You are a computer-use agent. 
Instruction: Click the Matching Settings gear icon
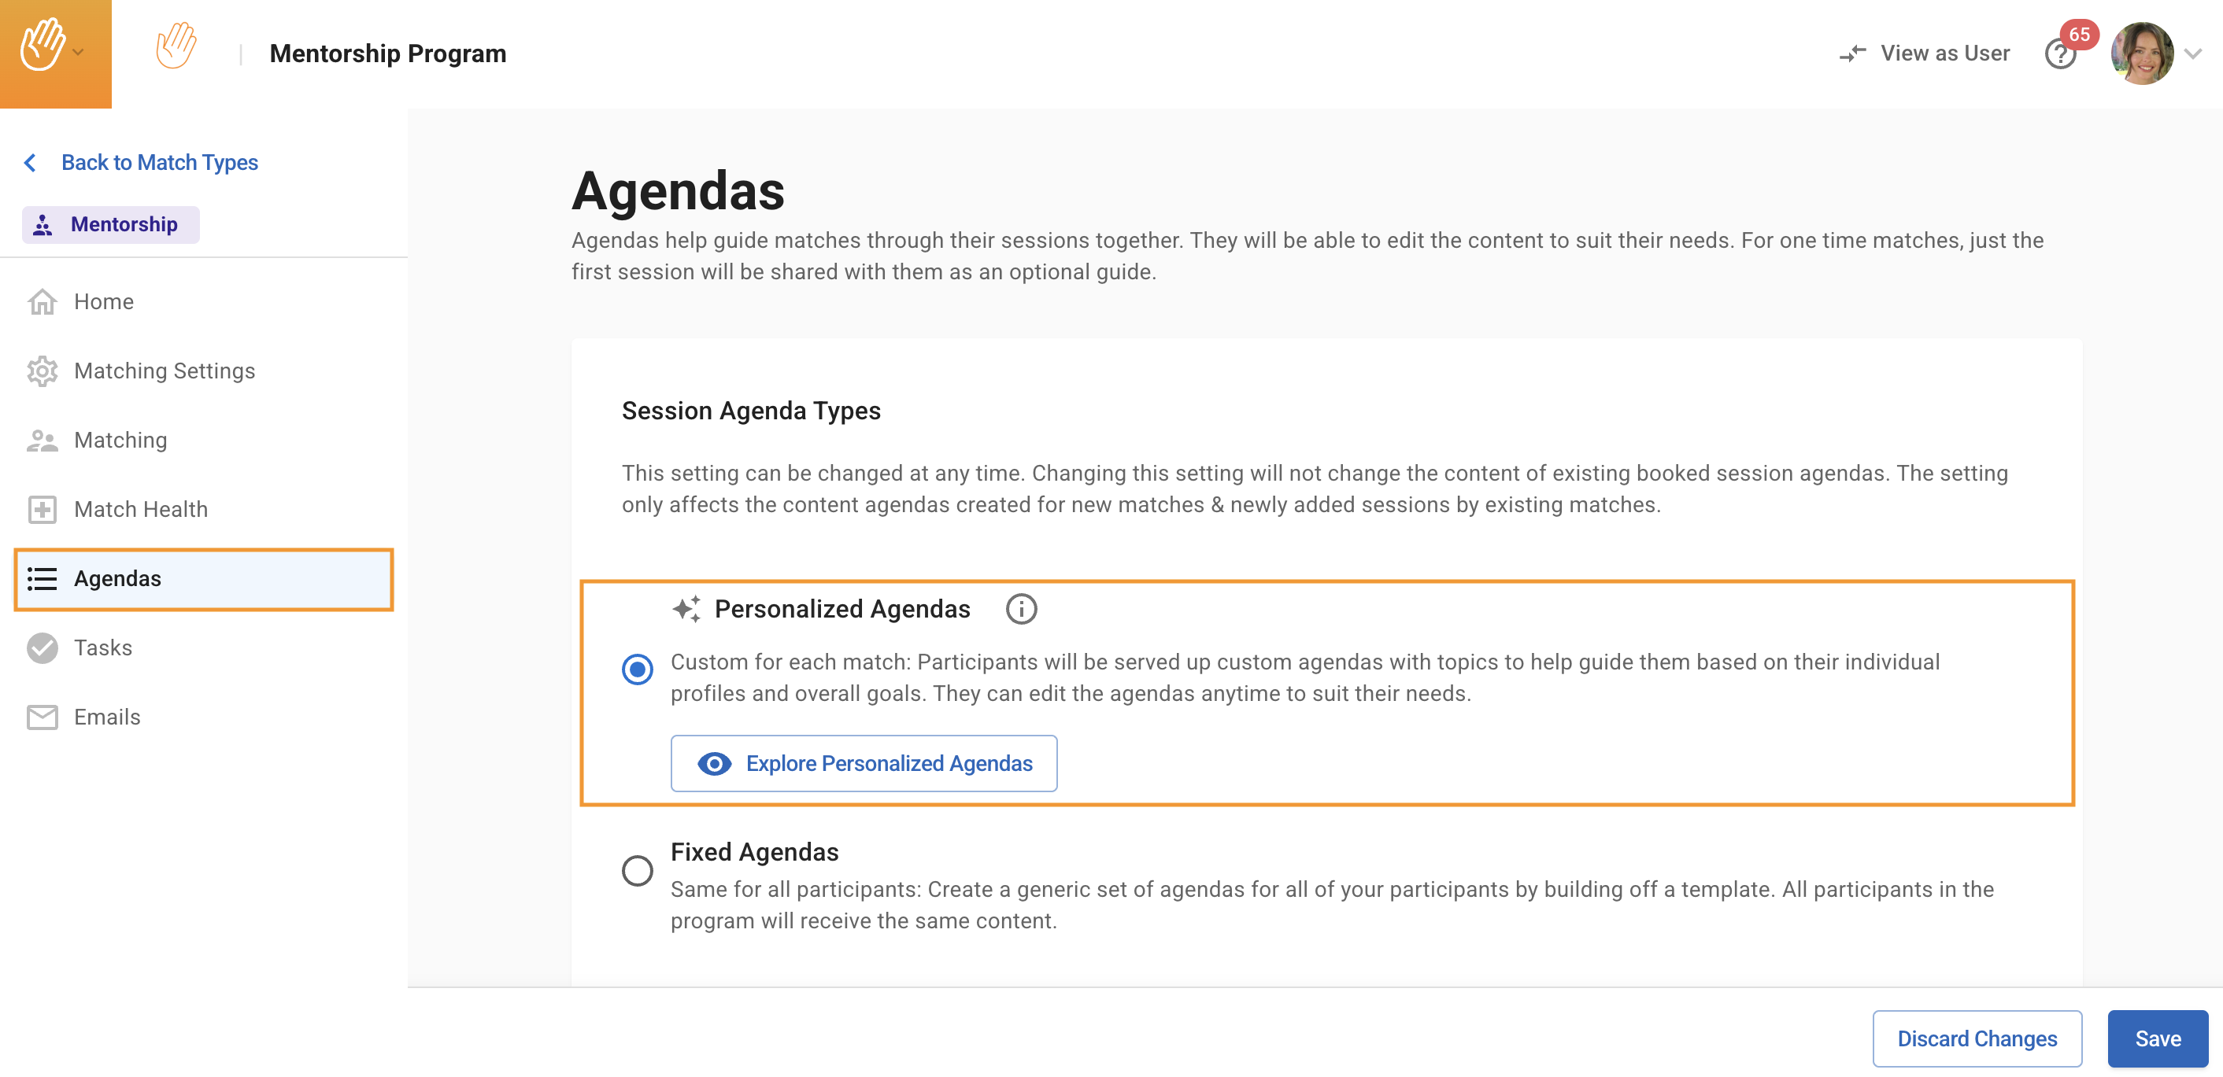(x=42, y=371)
